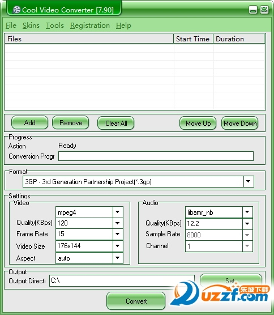This screenshot has height=315, width=274.
Task: Open the Registration menu
Action: (90, 25)
